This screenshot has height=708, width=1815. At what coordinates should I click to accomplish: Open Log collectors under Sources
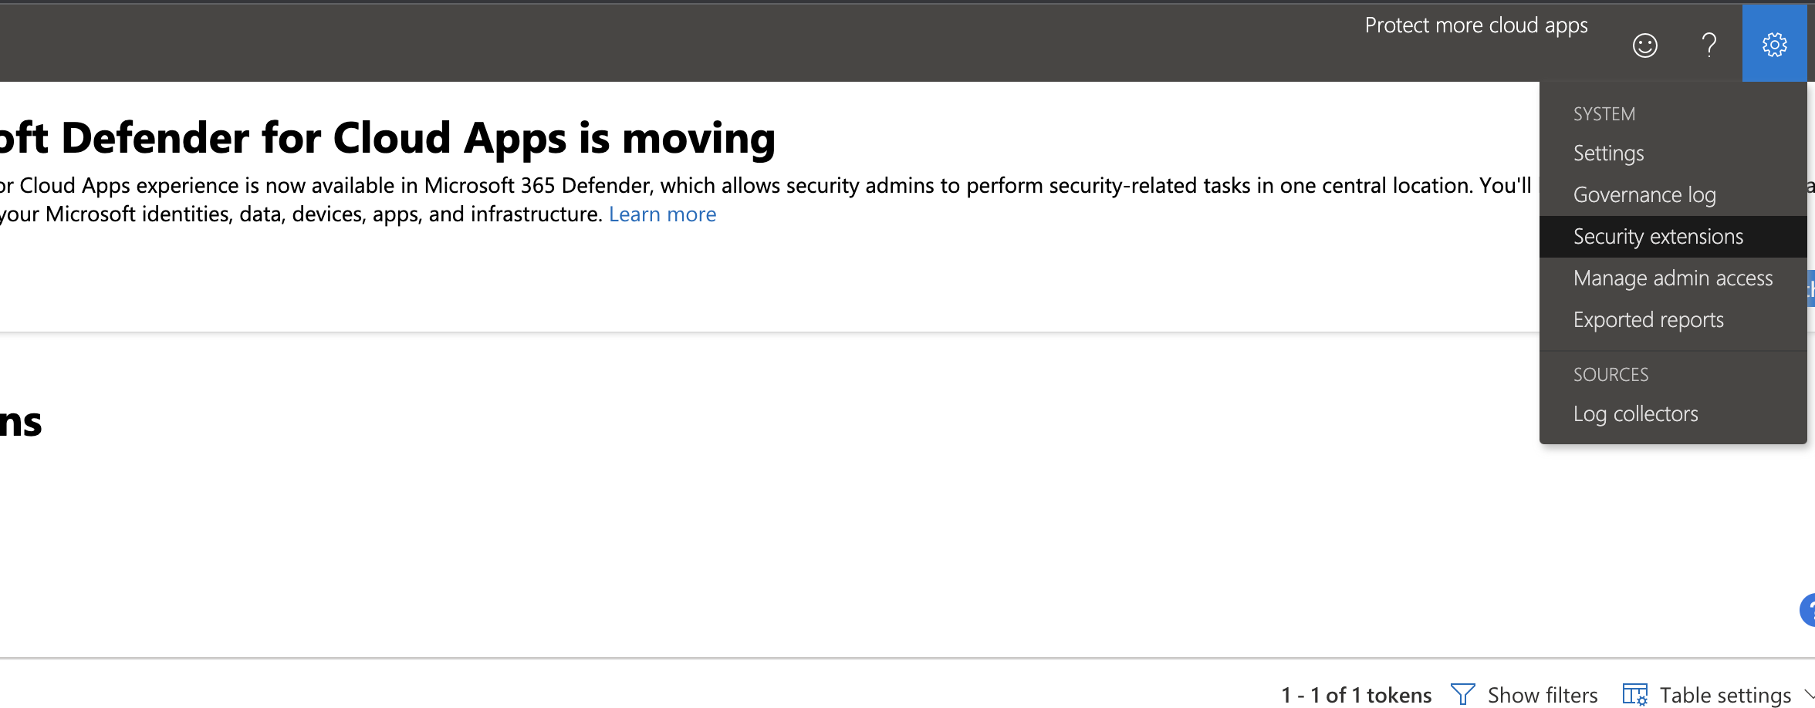click(1635, 414)
